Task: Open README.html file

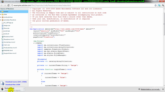Action: 8,51
